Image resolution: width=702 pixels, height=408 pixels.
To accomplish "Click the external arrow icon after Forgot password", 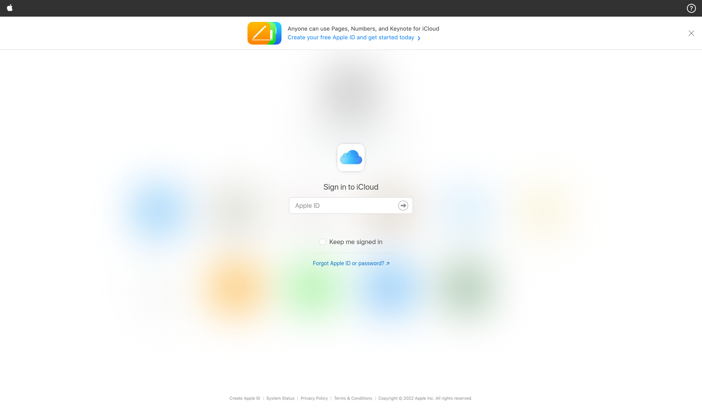I will (388, 264).
